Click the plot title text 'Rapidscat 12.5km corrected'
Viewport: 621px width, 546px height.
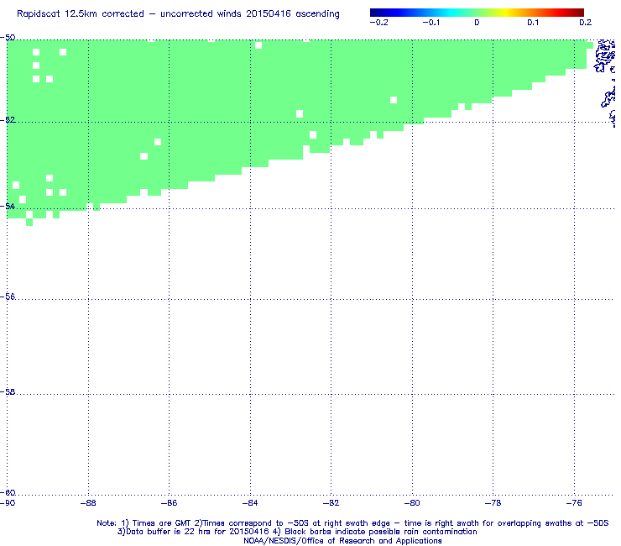click(x=81, y=14)
